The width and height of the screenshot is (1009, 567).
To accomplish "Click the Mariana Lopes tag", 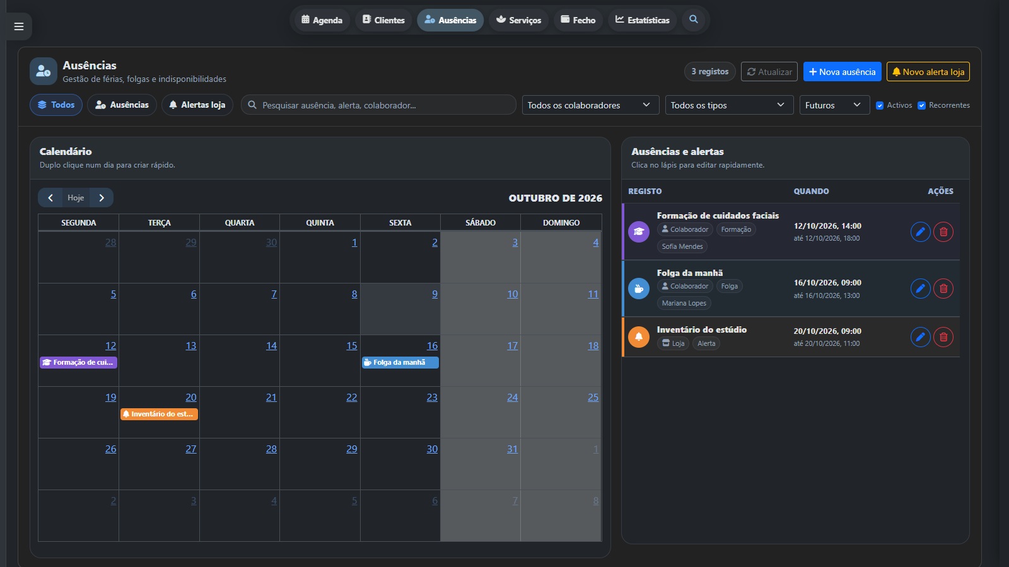I will click(684, 303).
